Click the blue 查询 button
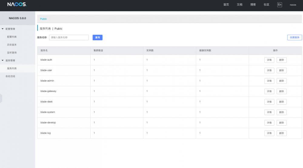The height and width of the screenshot is (168, 303). 98,38
